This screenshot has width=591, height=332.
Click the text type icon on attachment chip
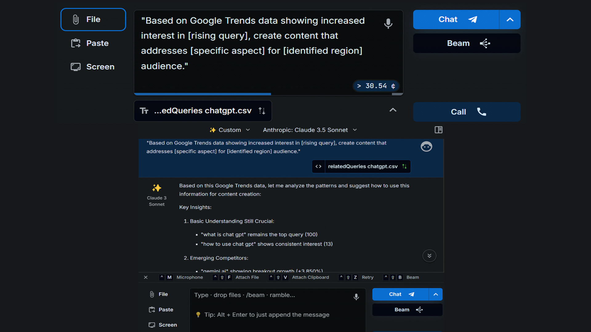tap(144, 111)
